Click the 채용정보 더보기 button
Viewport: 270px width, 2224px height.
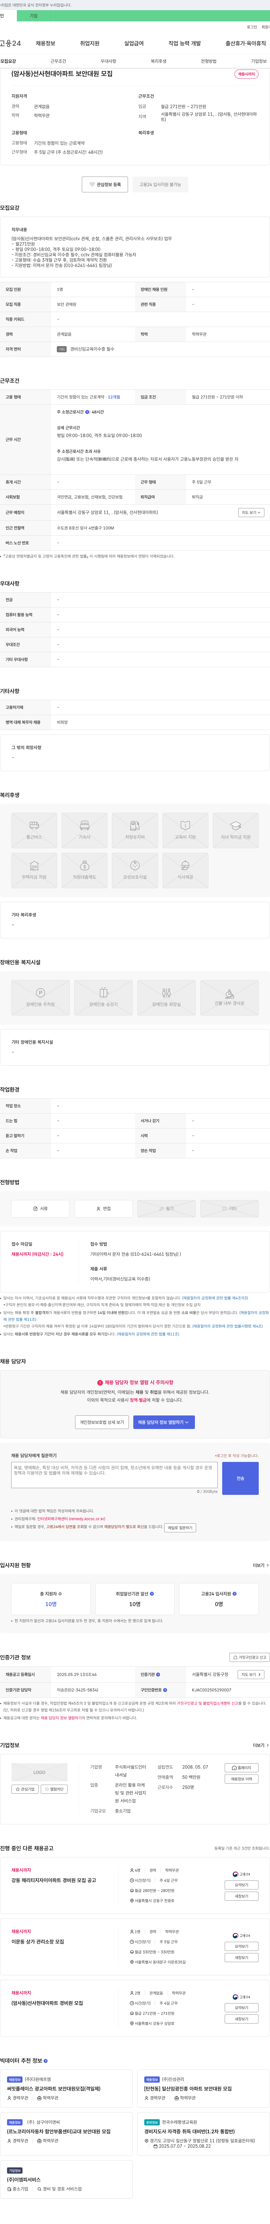coord(242,1778)
